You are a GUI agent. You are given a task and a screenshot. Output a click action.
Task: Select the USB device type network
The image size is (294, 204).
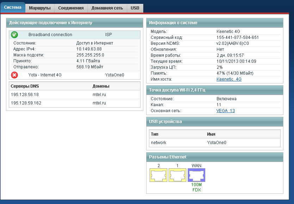click(159, 143)
